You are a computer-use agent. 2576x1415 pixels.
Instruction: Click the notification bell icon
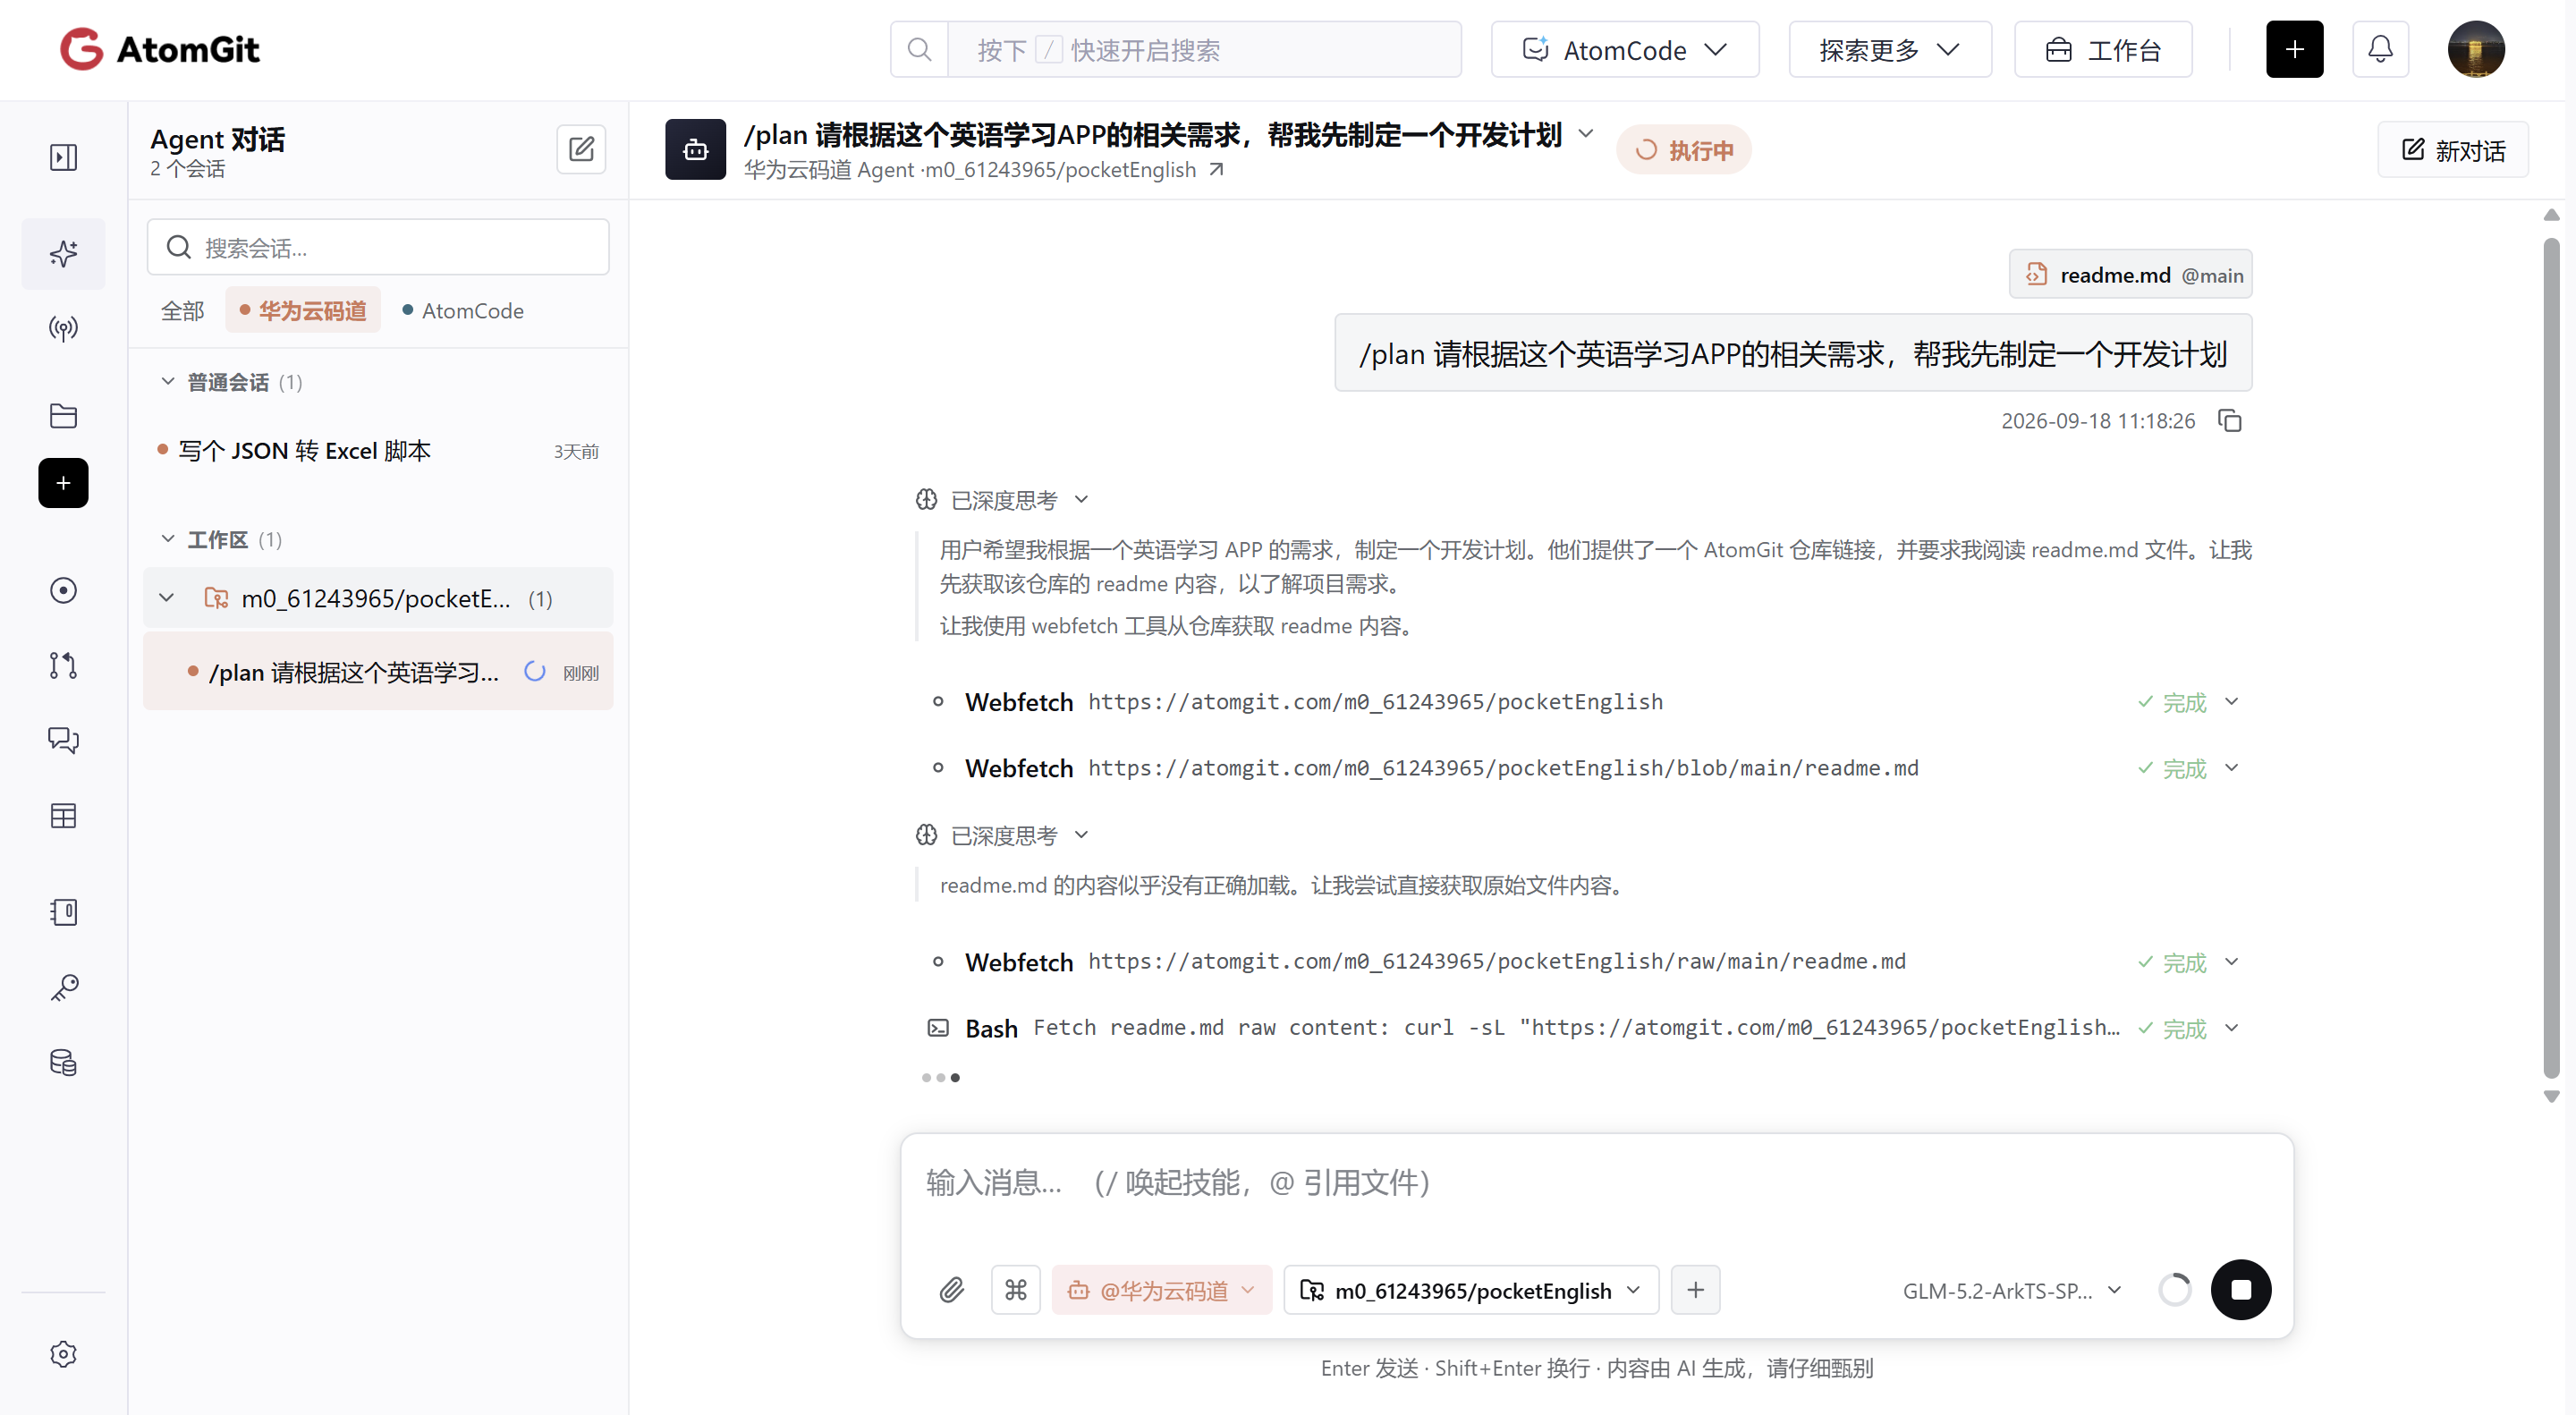(x=2380, y=49)
